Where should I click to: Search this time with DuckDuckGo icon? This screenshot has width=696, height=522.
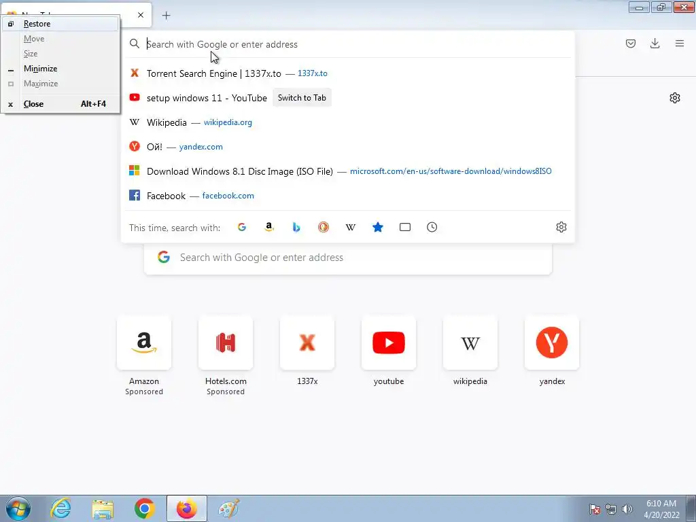[323, 227]
